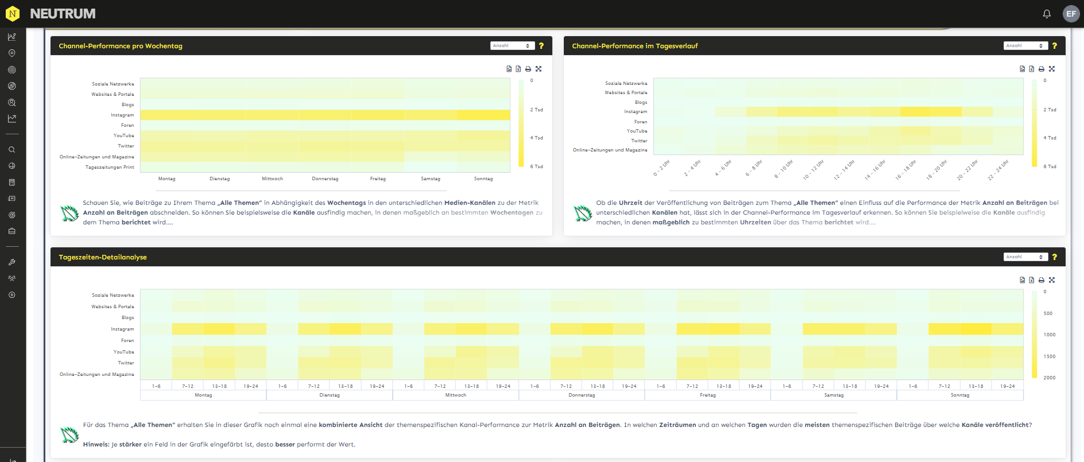Click Wochentag chart's color scale legend
This screenshot has width=1084, height=462.
(x=521, y=123)
